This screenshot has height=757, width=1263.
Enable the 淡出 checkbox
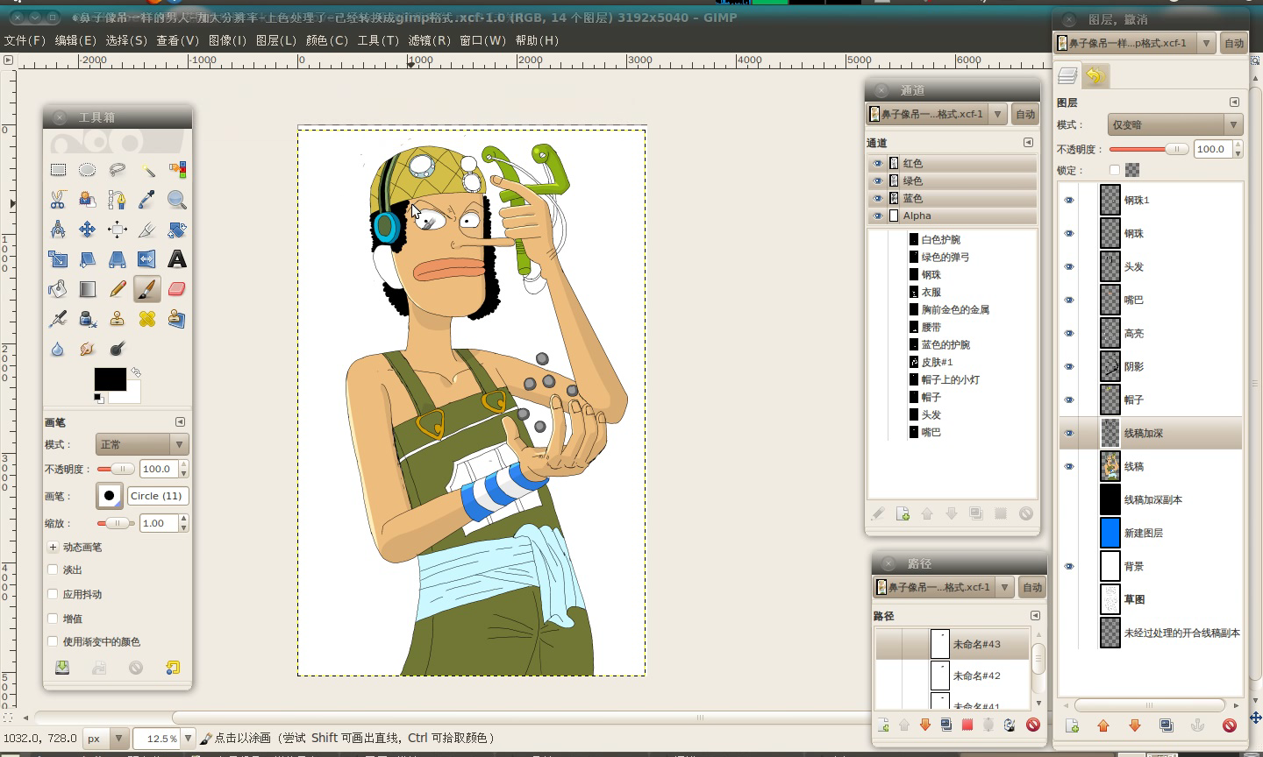[x=53, y=570]
